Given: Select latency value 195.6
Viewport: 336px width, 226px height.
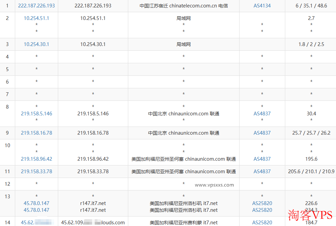Looking at the screenshot, I should click(311, 159).
